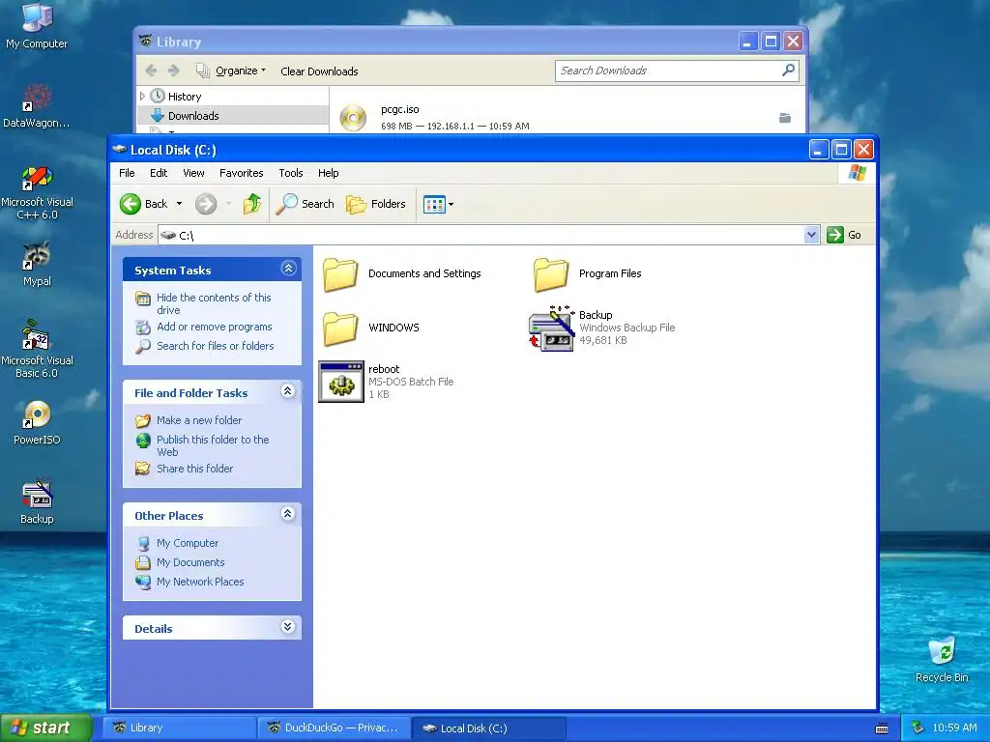
Task: Click the search magnifier in Library window
Action: (788, 70)
